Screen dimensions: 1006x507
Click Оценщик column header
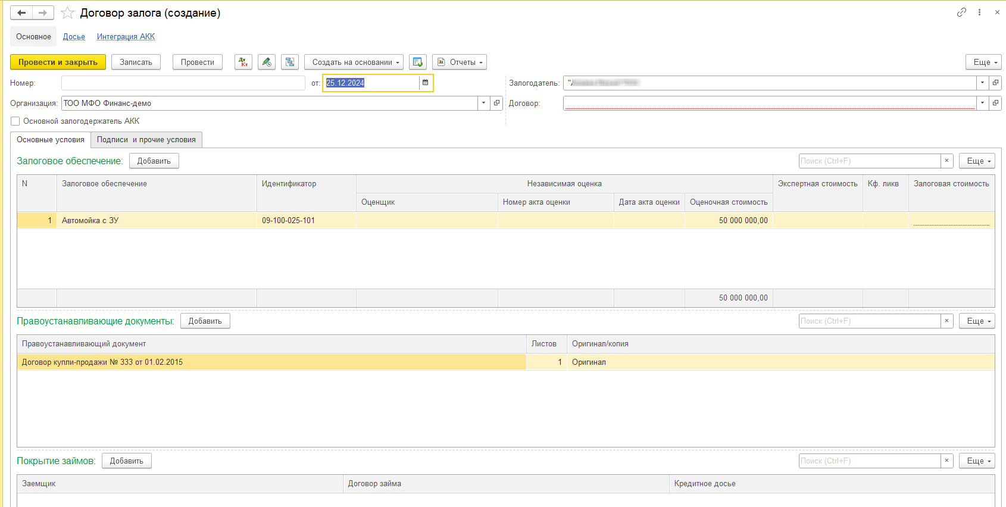point(427,202)
